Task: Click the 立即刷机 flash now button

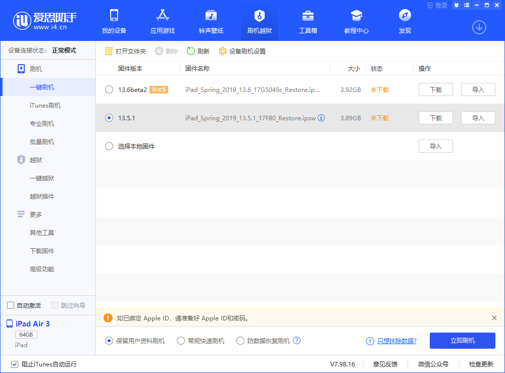Action: click(462, 341)
